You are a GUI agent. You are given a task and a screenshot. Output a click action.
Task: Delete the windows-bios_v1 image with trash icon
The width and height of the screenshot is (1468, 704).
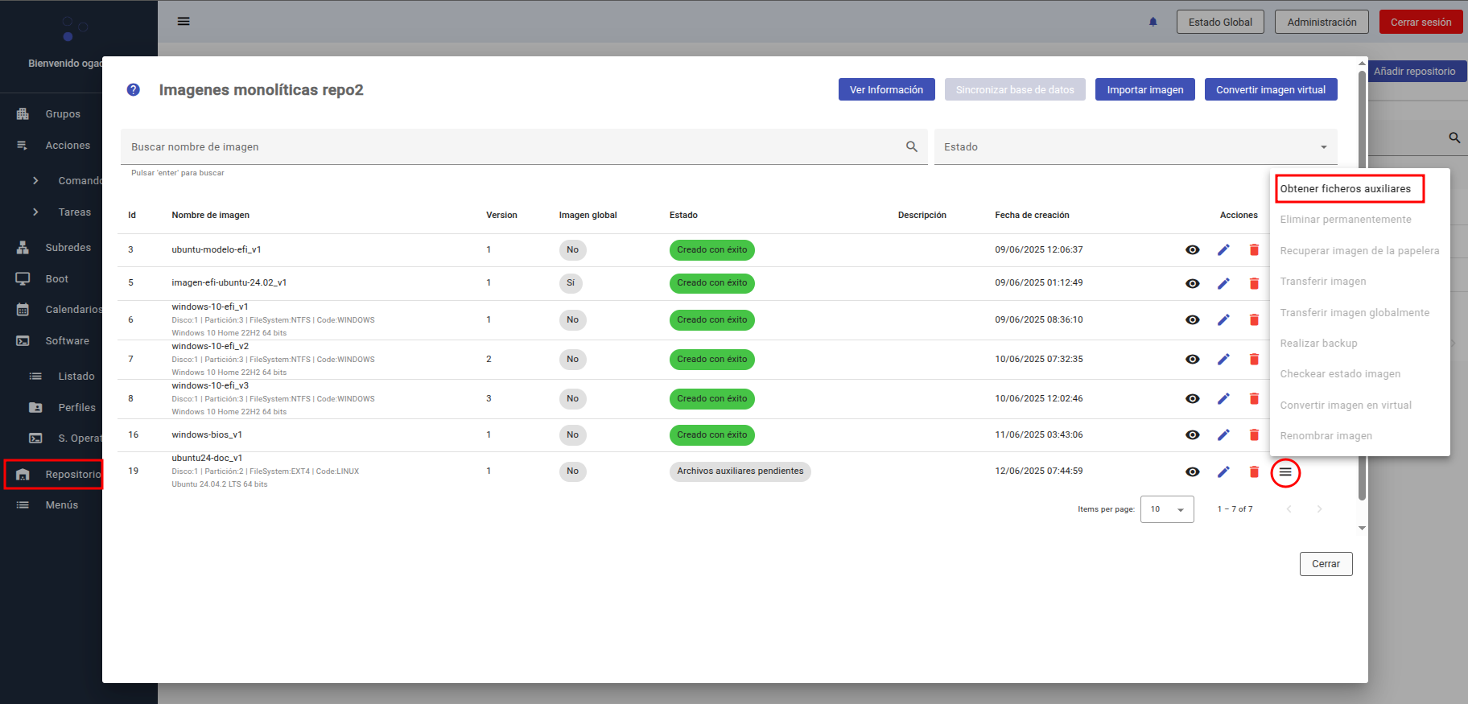point(1254,435)
